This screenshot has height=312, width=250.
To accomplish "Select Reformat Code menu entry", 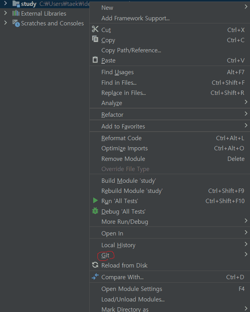I will pyautogui.click(x=121, y=138).
